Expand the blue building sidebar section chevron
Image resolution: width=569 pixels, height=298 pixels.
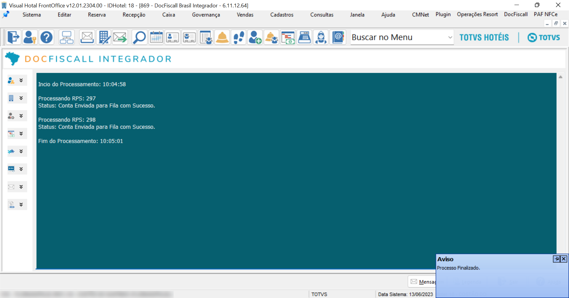(21, 98)
